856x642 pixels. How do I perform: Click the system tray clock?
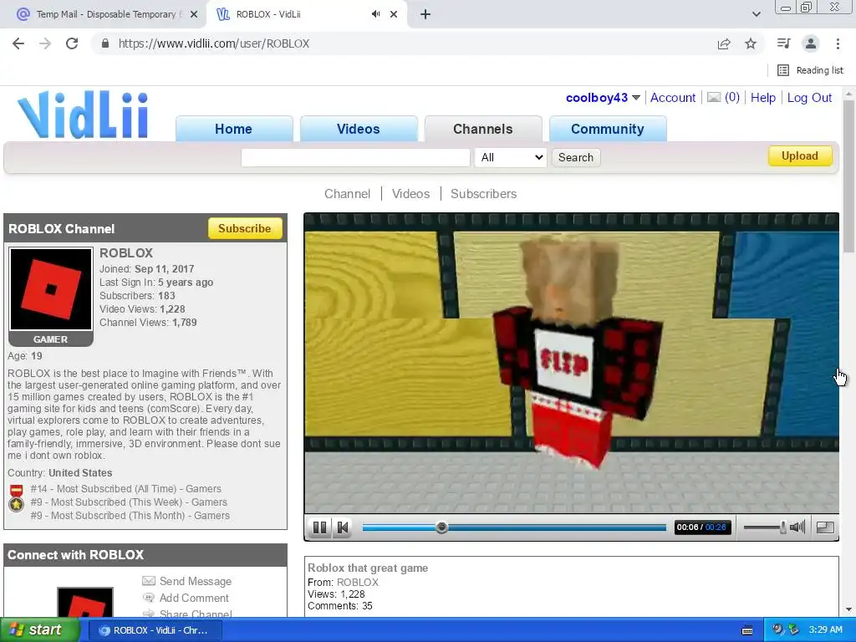coord(825,629)
